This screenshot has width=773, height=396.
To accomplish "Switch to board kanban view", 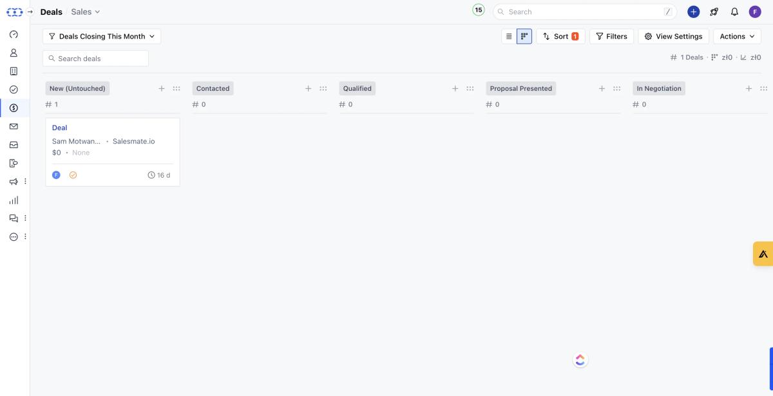I will pos(524,37).
